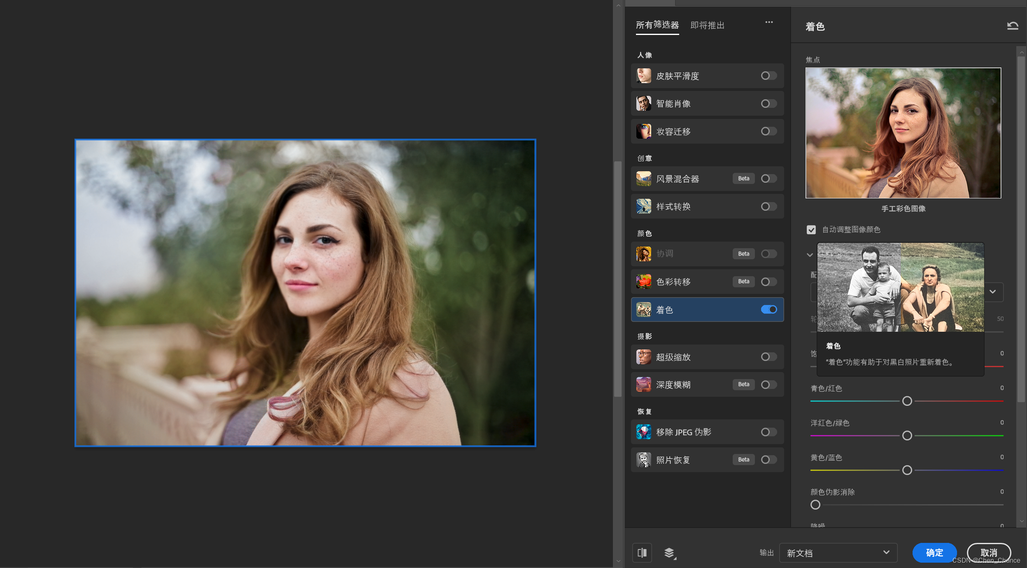
Task: Open the three-dots more options menu
Action: (x=769, y=22)
